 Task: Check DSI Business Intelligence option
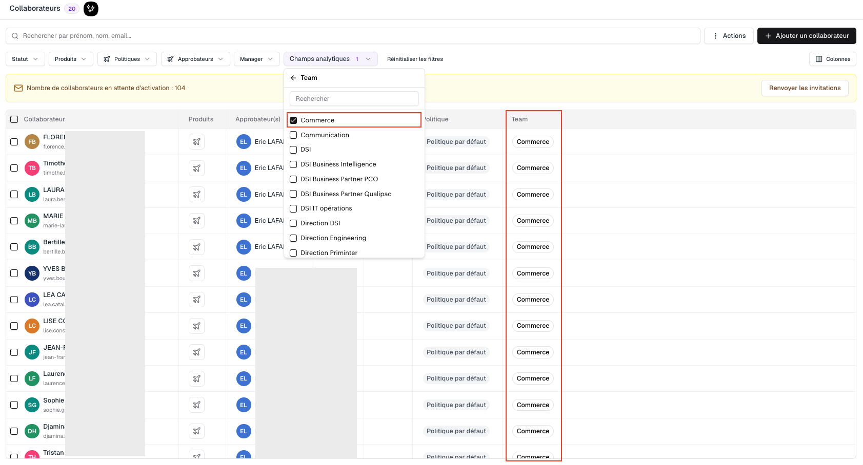coord(293,164)
